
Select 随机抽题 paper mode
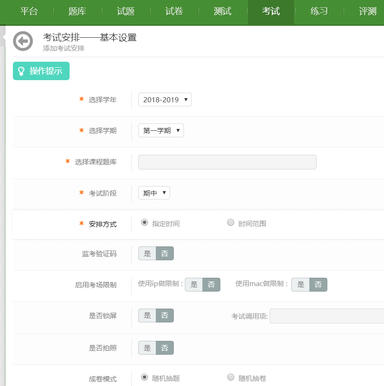click(x=145, y=378)
